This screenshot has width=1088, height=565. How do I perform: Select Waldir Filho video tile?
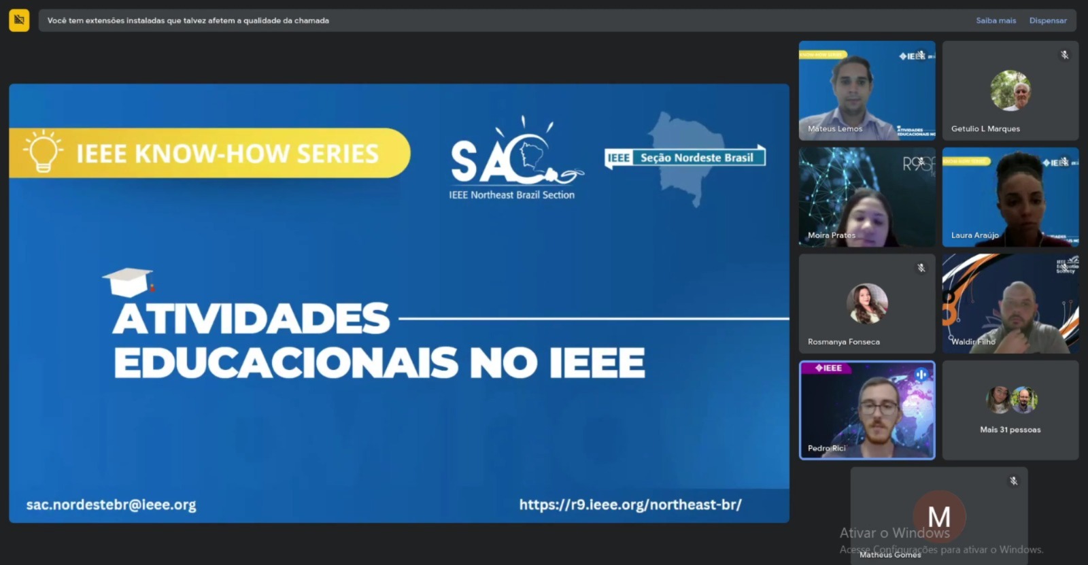[x=1010, y=304]
